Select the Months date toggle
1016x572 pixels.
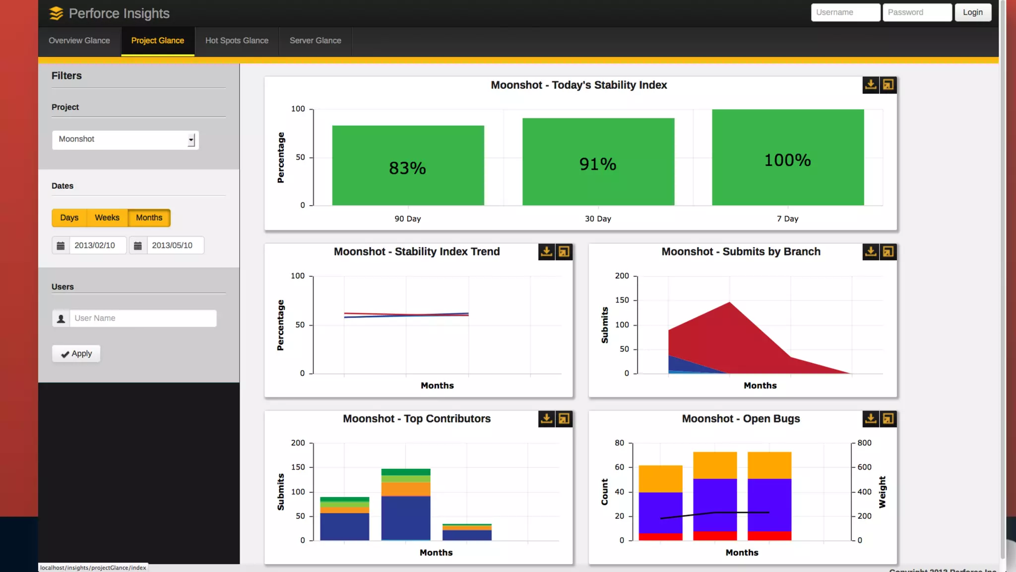[149, 218]
